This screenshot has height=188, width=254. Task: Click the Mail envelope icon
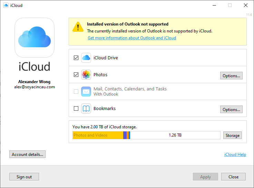[86, 91]
